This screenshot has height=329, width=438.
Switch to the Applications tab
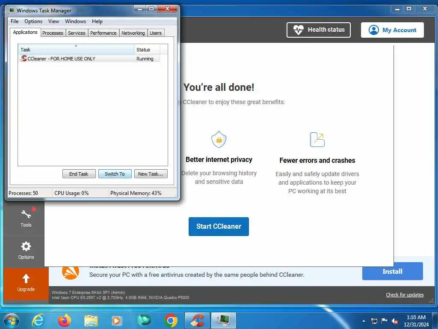click(x=25, y=32)
